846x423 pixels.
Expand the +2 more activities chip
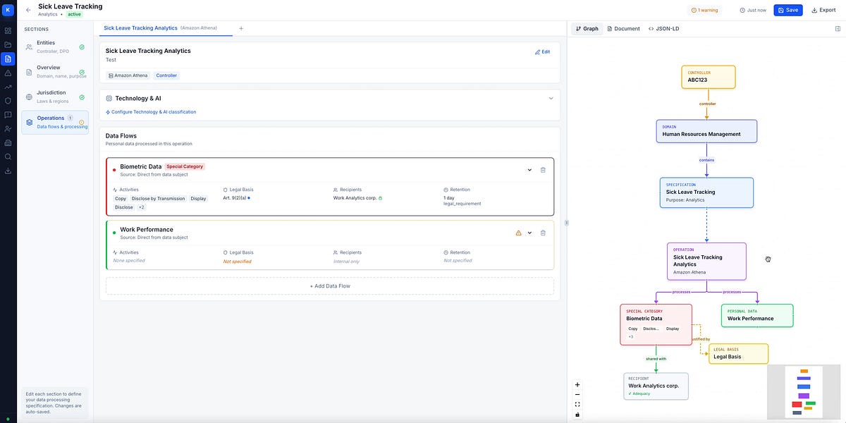141,207
